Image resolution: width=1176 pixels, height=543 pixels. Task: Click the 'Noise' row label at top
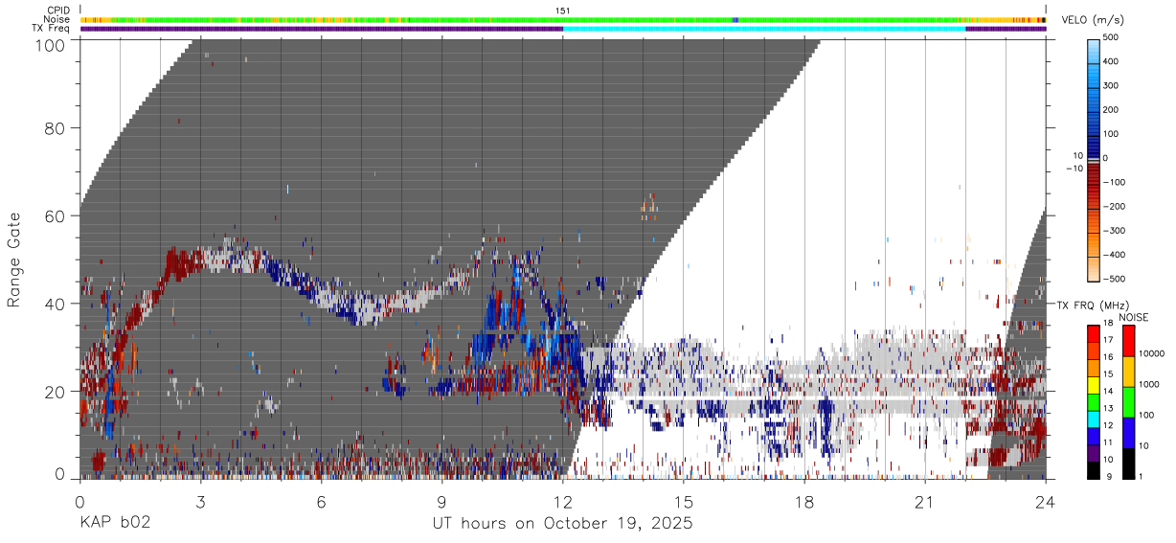[x=57, y=19]
